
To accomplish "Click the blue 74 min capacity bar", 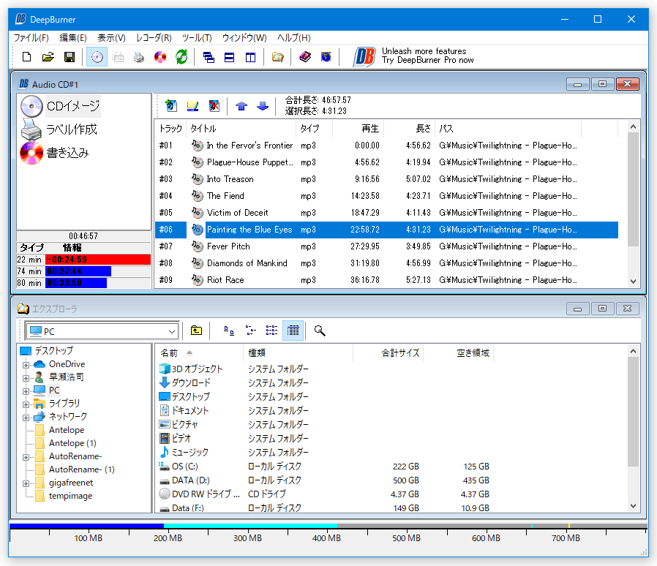I will coord(78,271).
